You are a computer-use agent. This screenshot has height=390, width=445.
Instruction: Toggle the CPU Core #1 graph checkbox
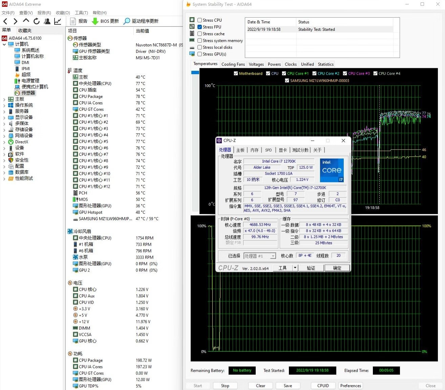pos(284,73)
